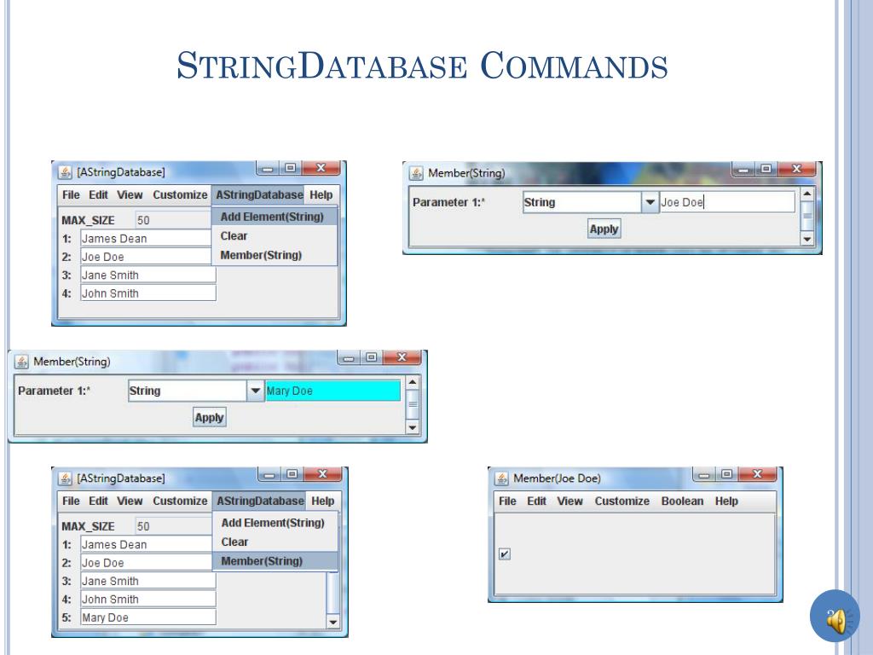
Task: Choose Clear in bottom AStringDatabase menu
Action: [275, 542]
